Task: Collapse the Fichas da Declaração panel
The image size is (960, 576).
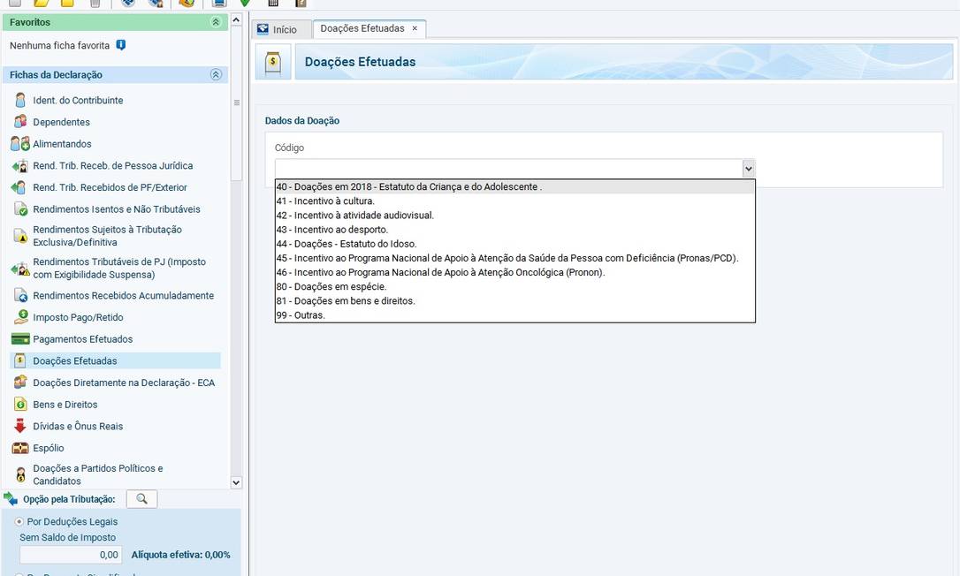Action: [216, 75]
